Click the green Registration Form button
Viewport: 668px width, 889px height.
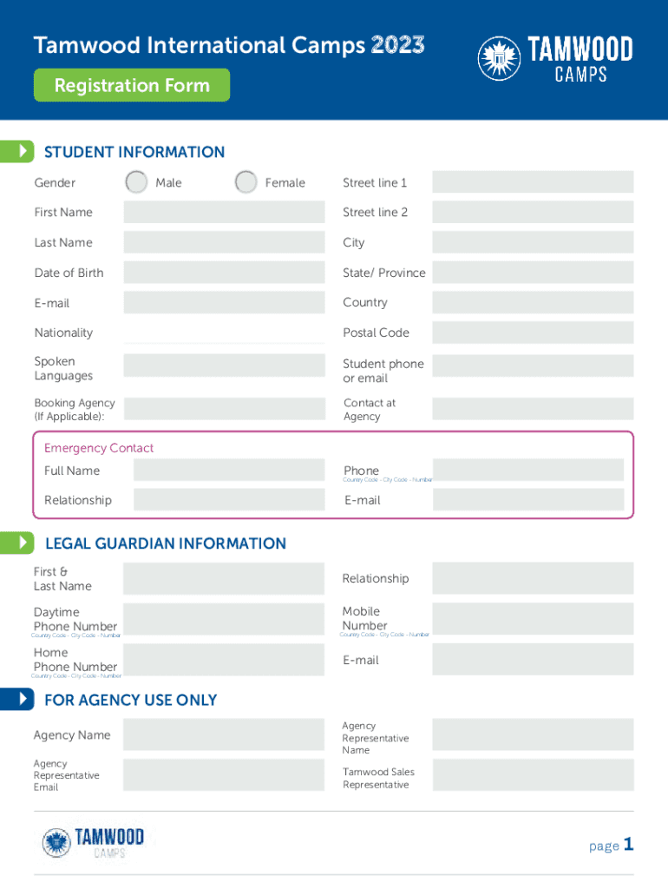132,85
